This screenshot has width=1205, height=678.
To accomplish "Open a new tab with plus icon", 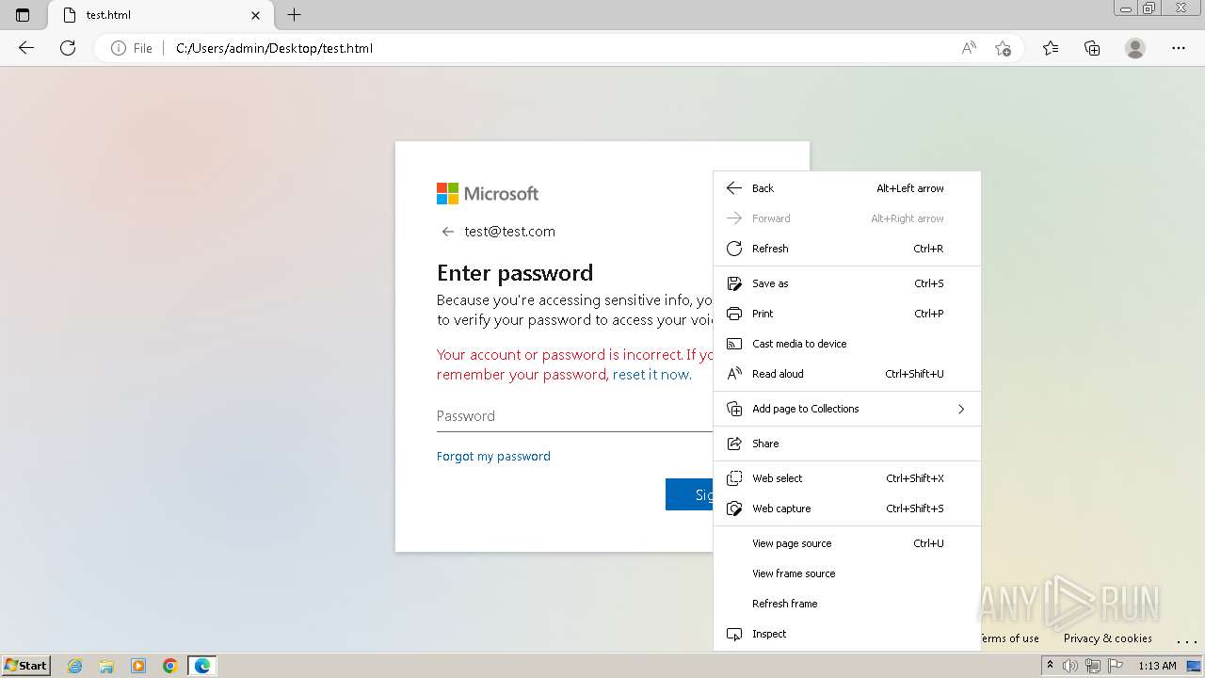I will click(295, 15).
